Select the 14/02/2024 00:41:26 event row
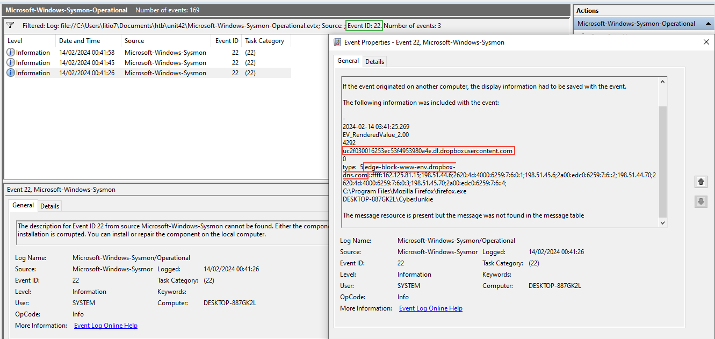 (148, 73)
